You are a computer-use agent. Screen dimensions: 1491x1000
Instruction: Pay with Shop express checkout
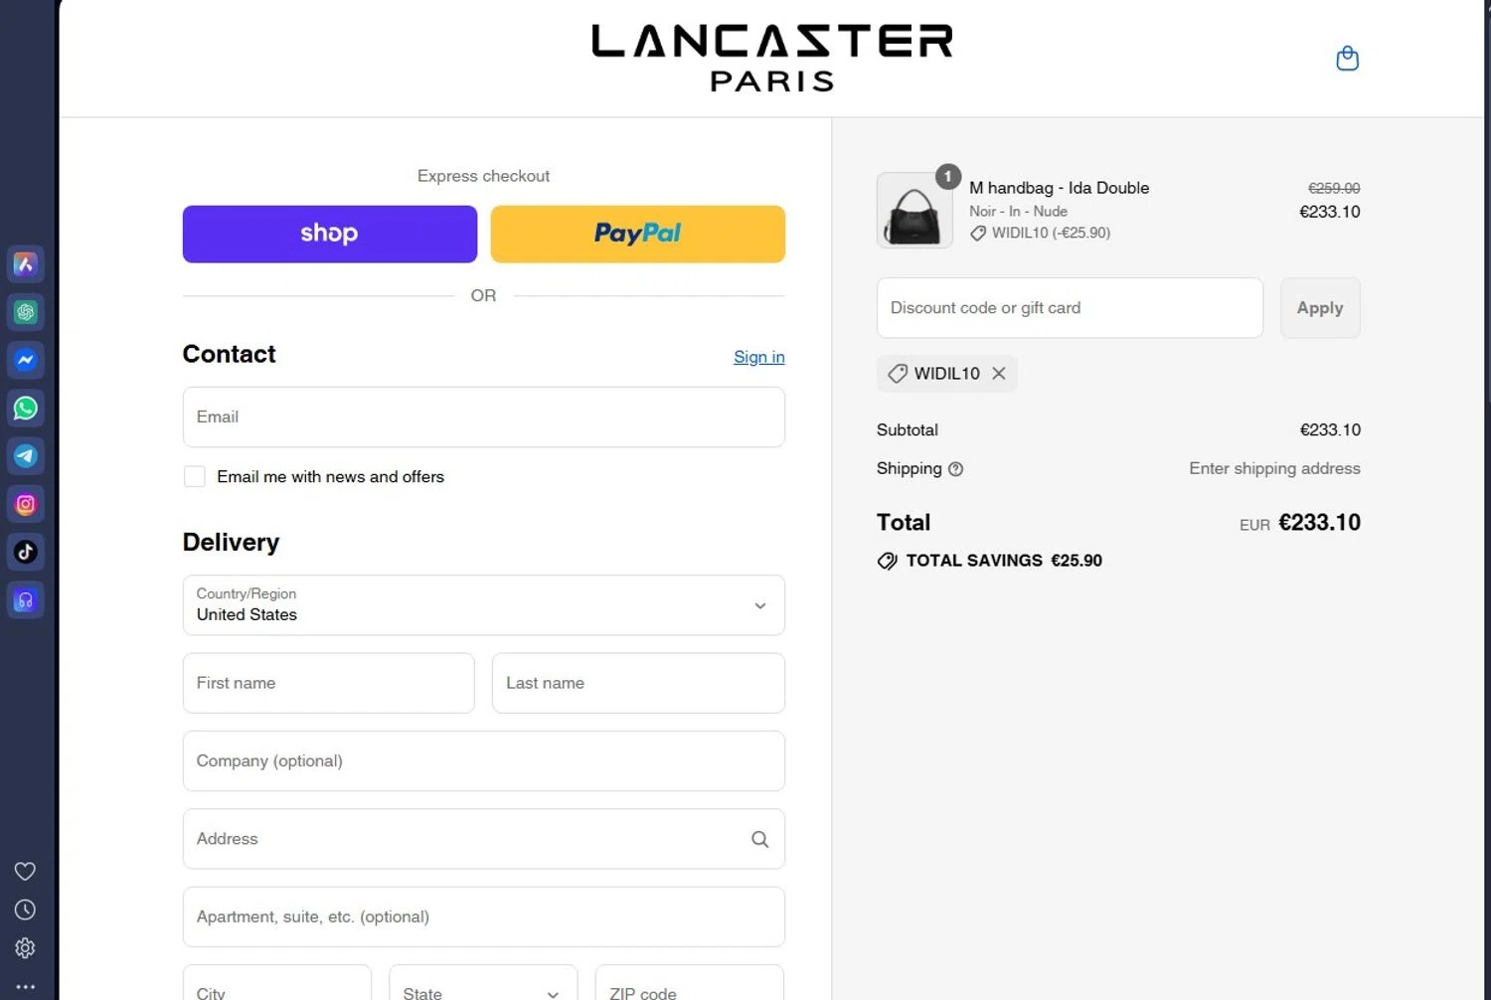pos(330,235)
